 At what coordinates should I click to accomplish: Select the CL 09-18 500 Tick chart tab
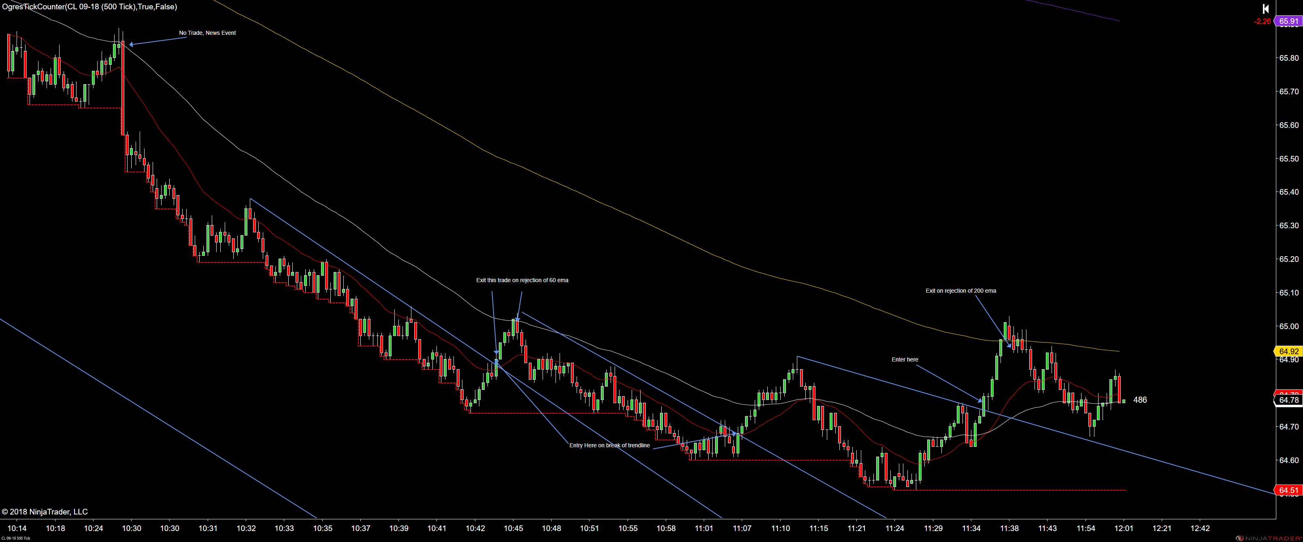coord(16,538)
